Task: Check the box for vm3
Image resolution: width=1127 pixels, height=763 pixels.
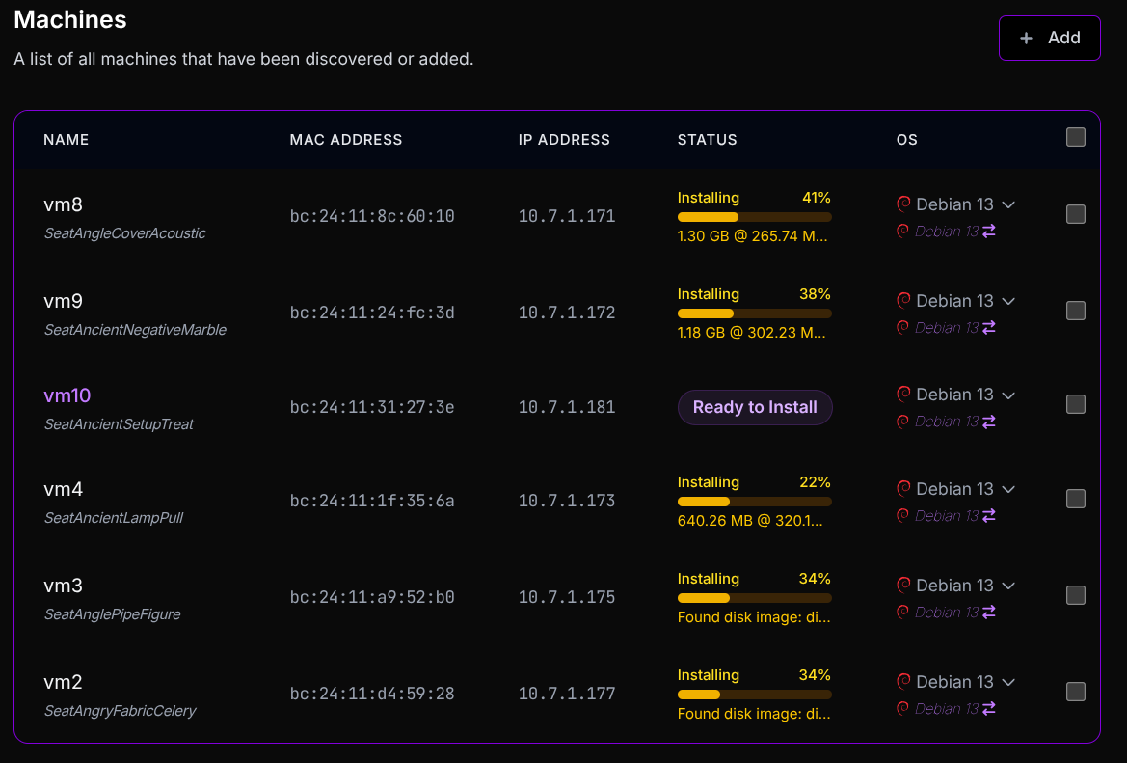Action: pos(1076,595)
